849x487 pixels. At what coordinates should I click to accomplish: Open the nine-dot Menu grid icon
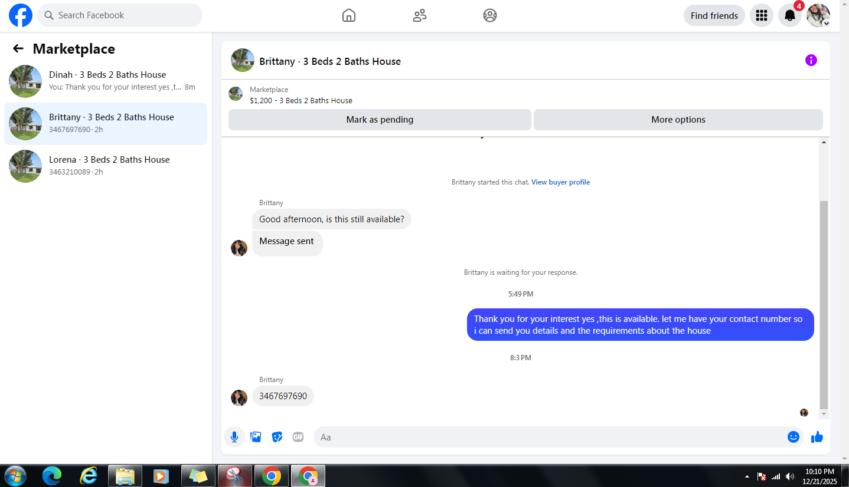pos(762,15)
